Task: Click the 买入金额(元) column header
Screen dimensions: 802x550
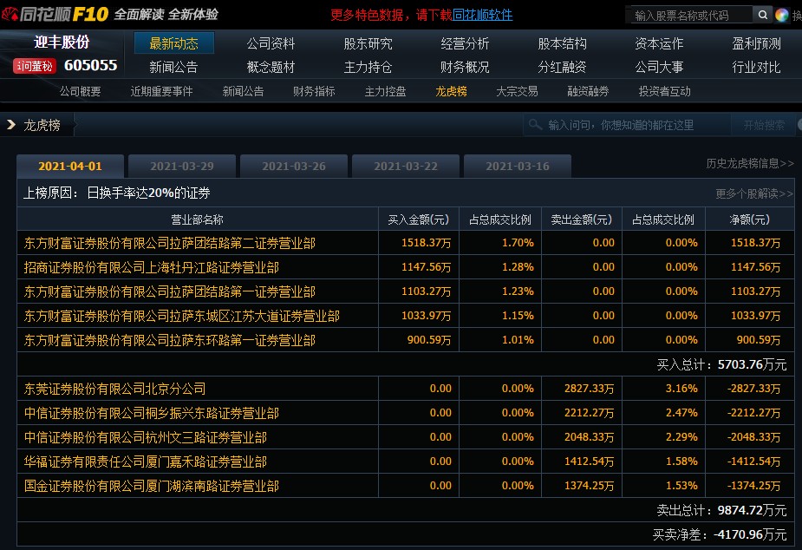Action: tap(419, 219)
